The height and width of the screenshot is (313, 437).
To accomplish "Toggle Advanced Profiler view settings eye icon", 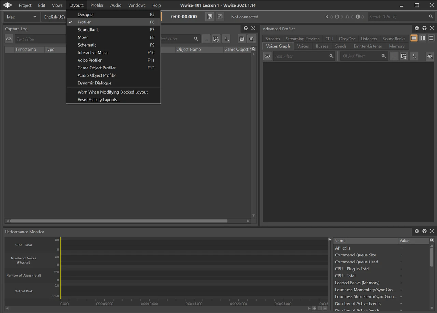I will pyautogui.click(x=430, y=56).
